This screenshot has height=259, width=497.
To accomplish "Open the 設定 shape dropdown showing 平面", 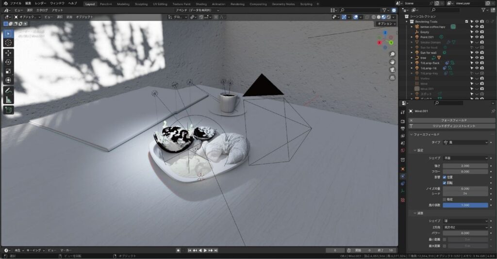I will click(x=465, y=158).
